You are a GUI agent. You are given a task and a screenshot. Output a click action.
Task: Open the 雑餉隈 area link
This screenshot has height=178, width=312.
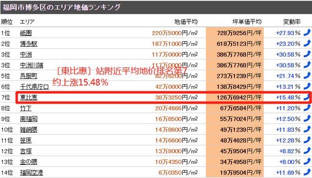pyautogui.click(x=29, y=130)
